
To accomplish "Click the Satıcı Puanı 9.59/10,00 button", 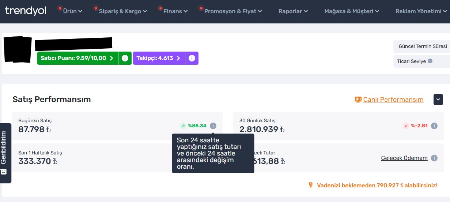I will 77,58.
